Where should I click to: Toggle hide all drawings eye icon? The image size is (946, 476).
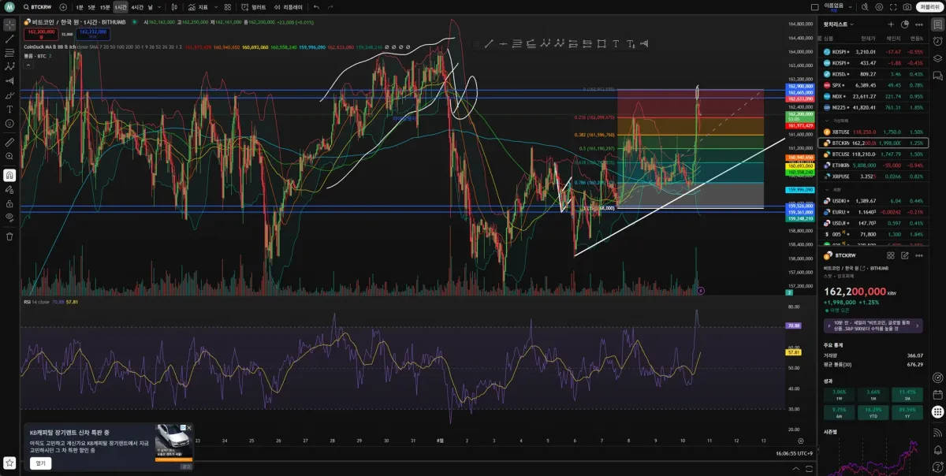click(9, 217)
